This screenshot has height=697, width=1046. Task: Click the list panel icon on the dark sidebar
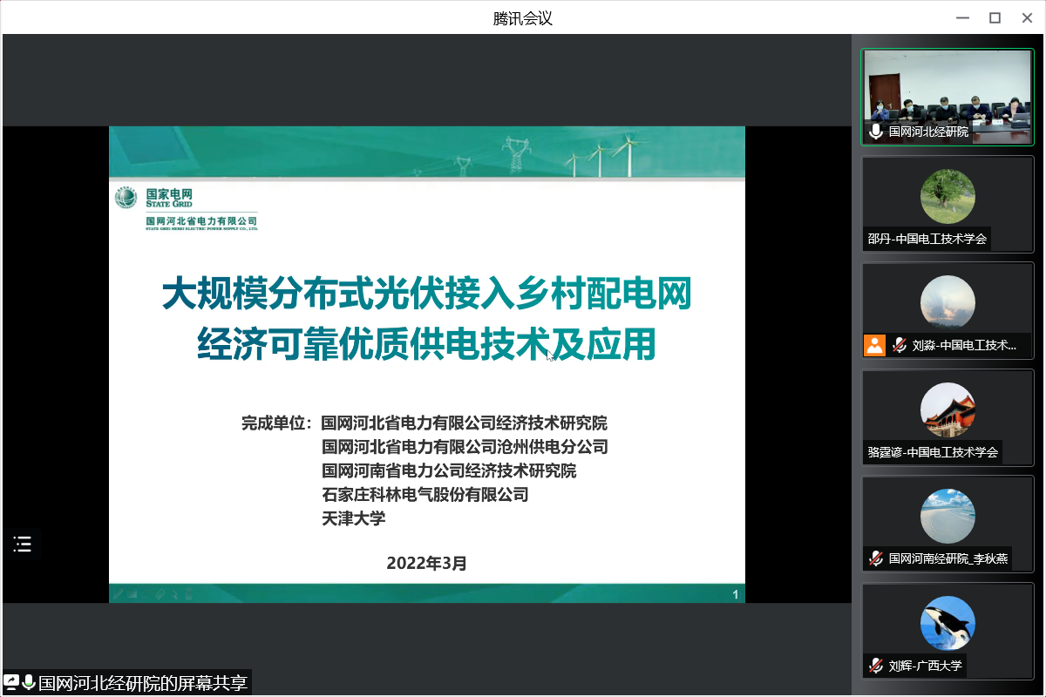[x=22, y=544]
